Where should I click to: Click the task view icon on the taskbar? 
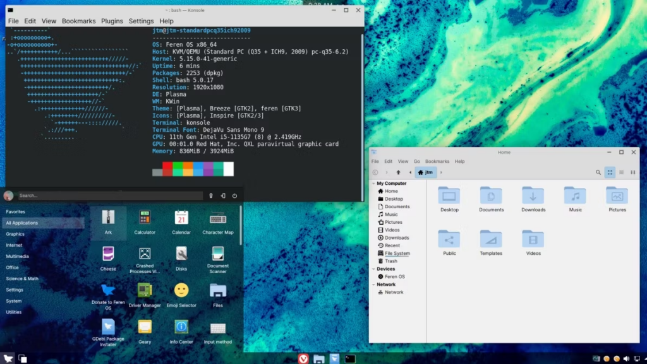(x=23, y=359)
